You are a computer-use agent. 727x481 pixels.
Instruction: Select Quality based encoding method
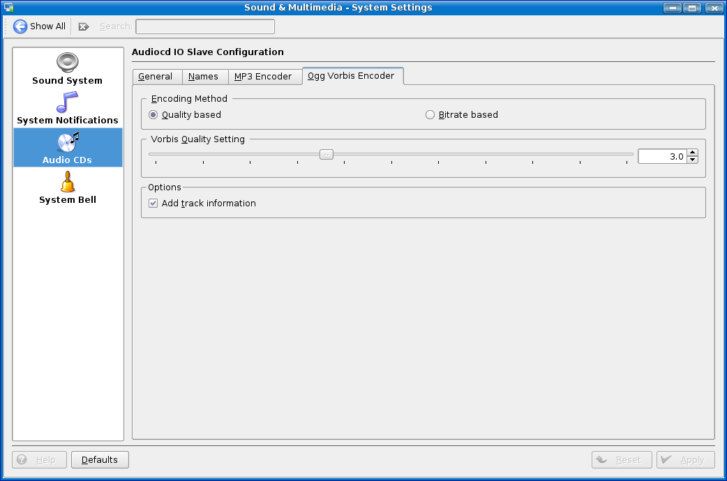153,115
